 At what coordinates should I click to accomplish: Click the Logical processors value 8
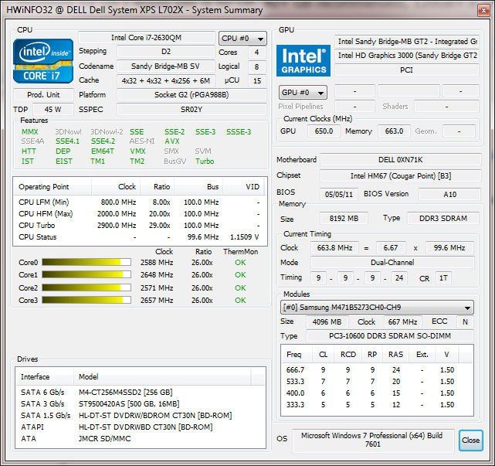pyautogui.click(x=256, y=66)
